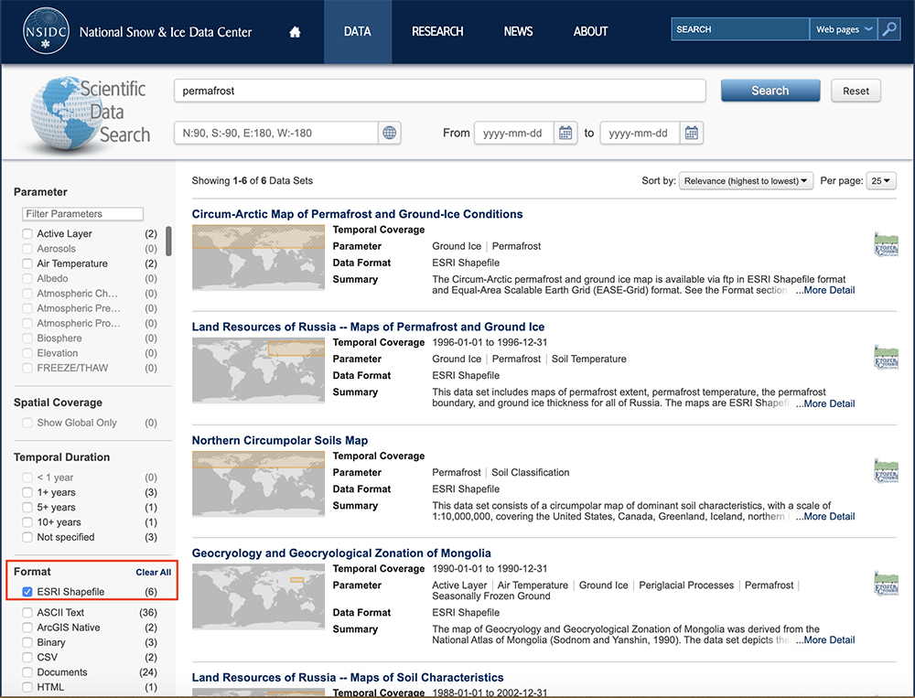Enable the 1+ years duration filter
Image resolution: width=915 pixels, height=698 pixels.
27,492
